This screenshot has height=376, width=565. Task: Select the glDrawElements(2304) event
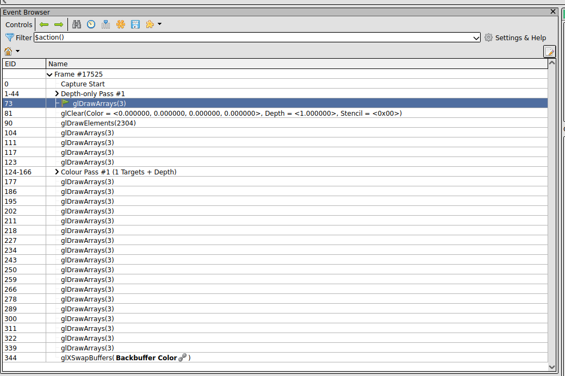click(x=98, y=123)
